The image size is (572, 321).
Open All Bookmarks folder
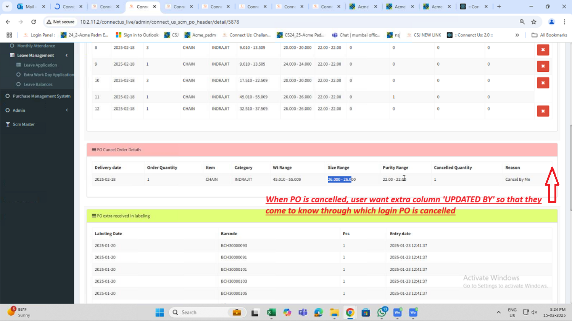click(x=549, y=35)
